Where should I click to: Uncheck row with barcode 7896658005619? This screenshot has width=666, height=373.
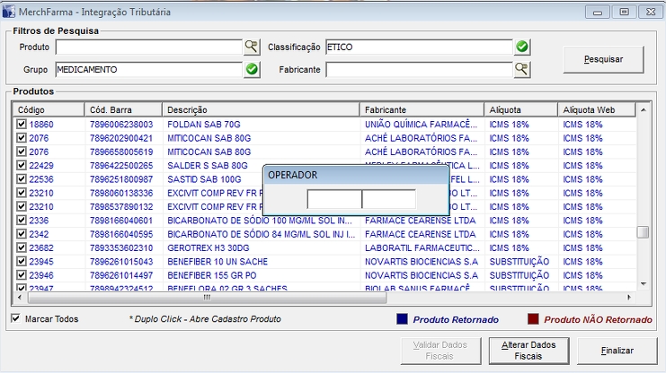pos(22,152)
